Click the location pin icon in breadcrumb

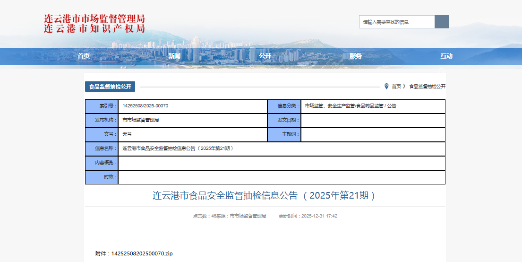click(386, 86)
